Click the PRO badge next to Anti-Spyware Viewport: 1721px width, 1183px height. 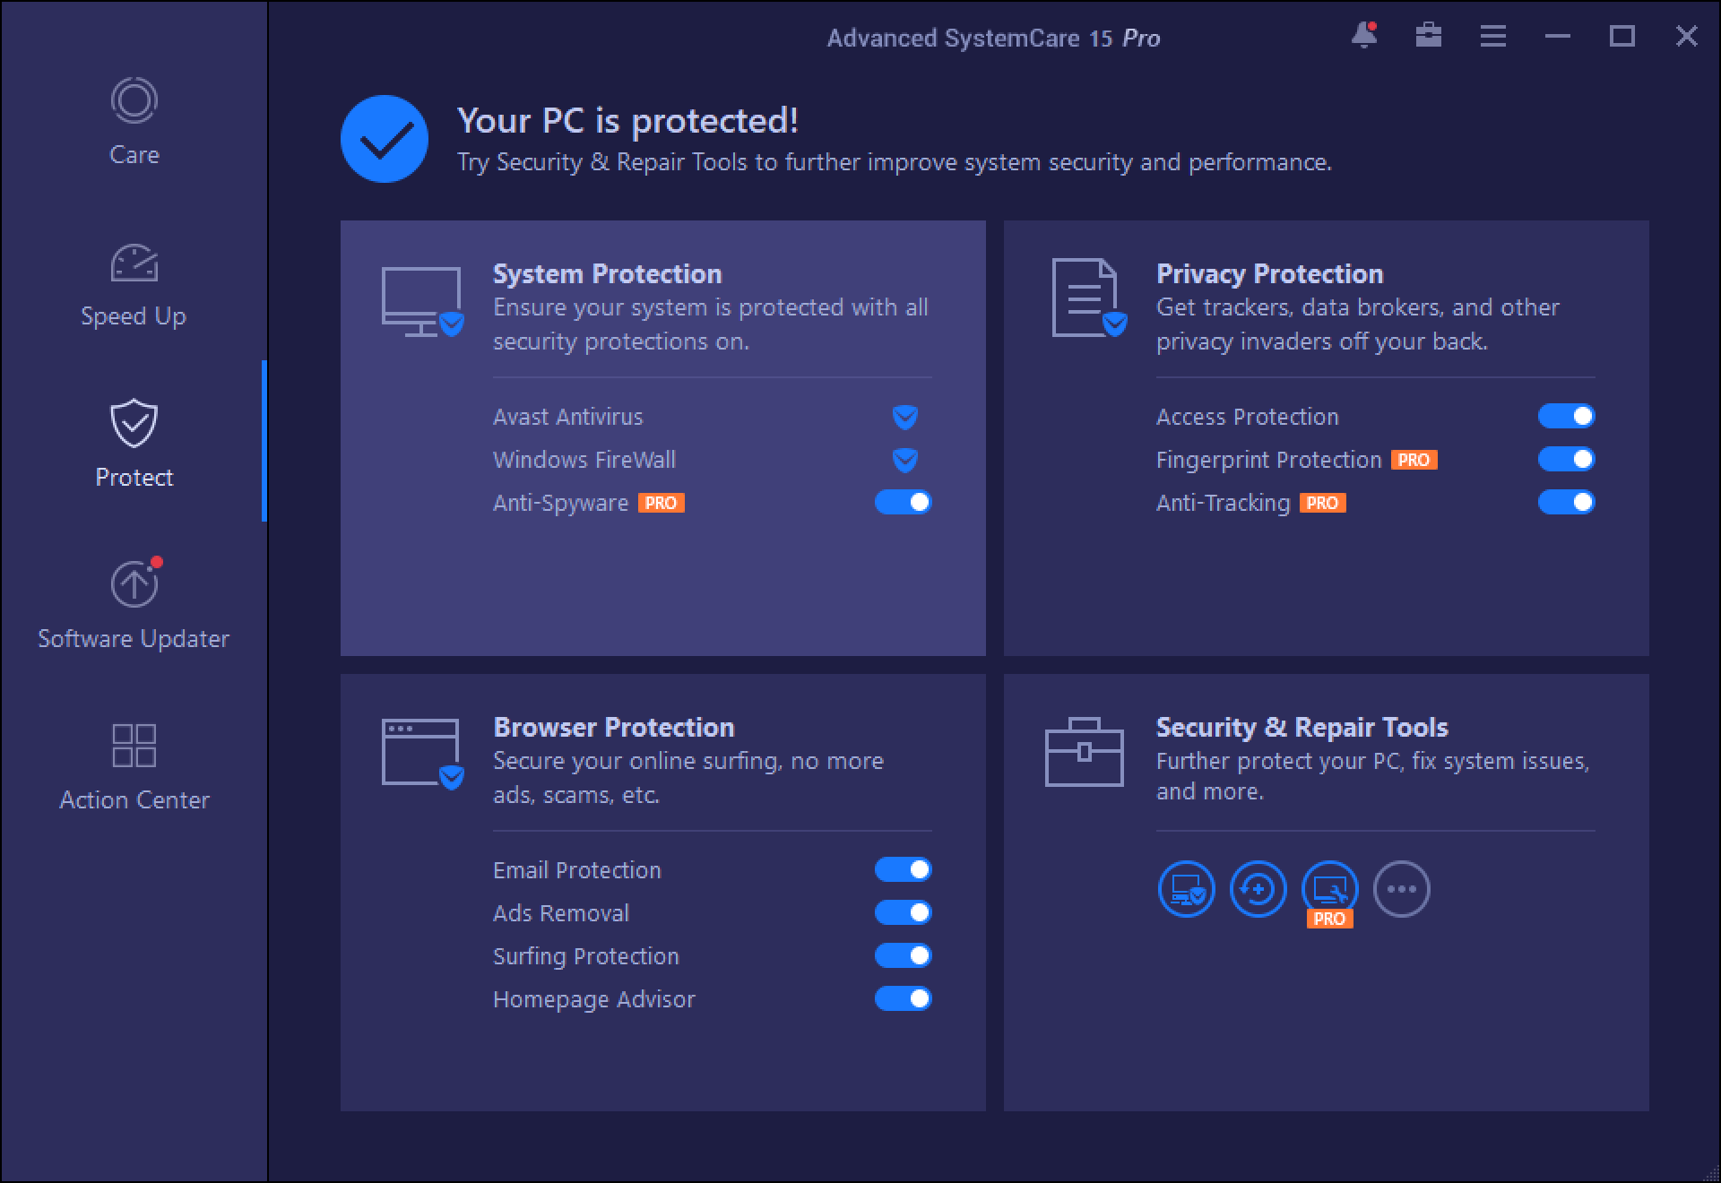(662, 504)
